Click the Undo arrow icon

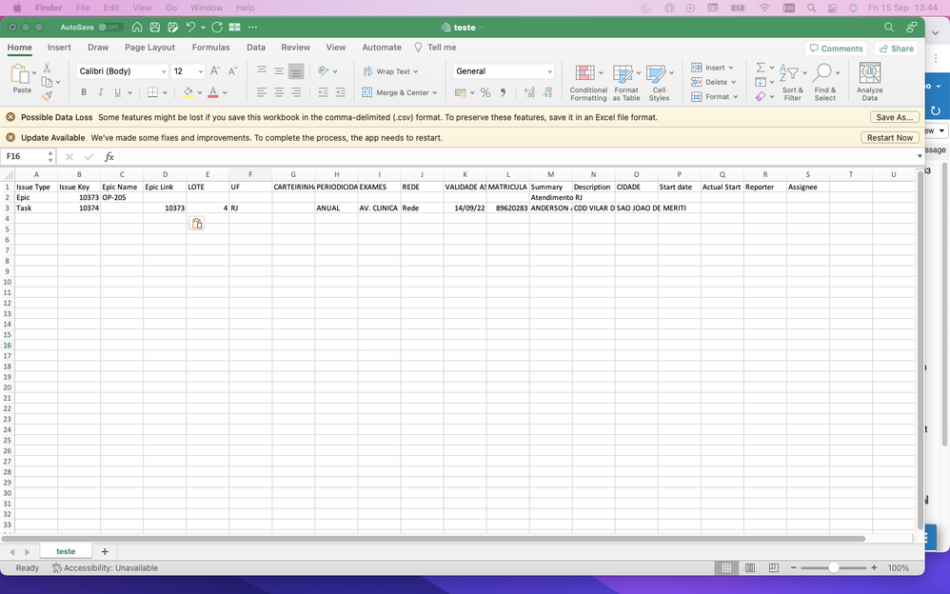tap(190, 28)
